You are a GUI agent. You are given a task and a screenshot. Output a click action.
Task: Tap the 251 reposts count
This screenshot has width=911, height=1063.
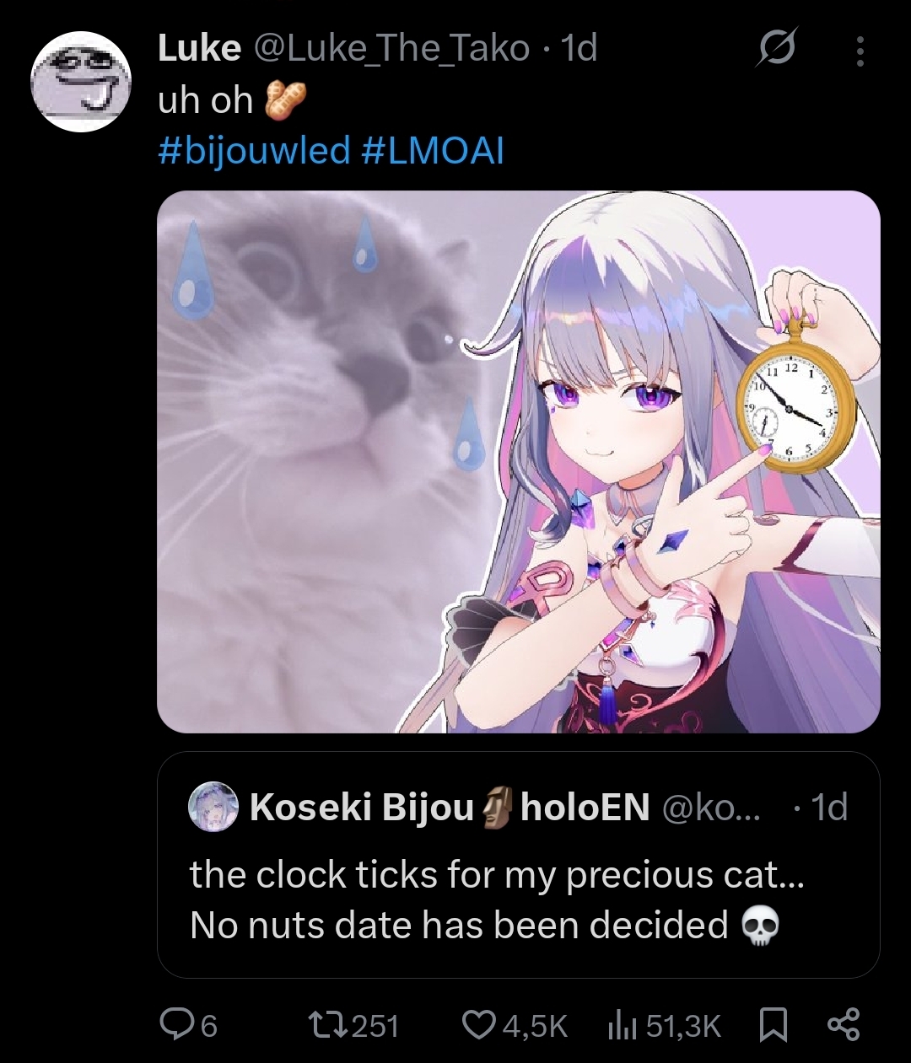pos(375,1026)
